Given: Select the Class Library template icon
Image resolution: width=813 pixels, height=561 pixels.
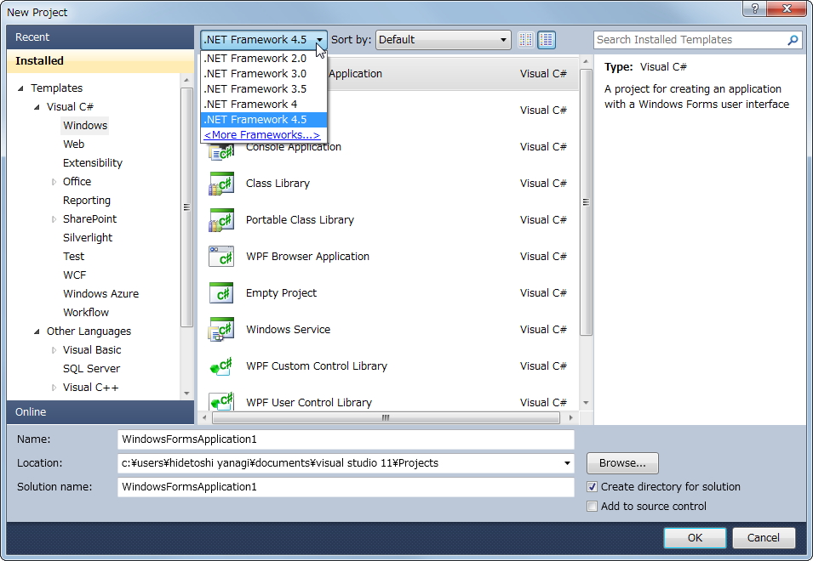Looking at the screenshot, I should tap(221, 183).
